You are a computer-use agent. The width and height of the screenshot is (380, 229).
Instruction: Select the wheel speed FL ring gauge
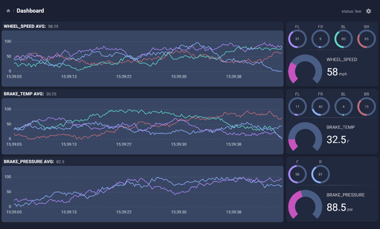click(x=297, y=39)
